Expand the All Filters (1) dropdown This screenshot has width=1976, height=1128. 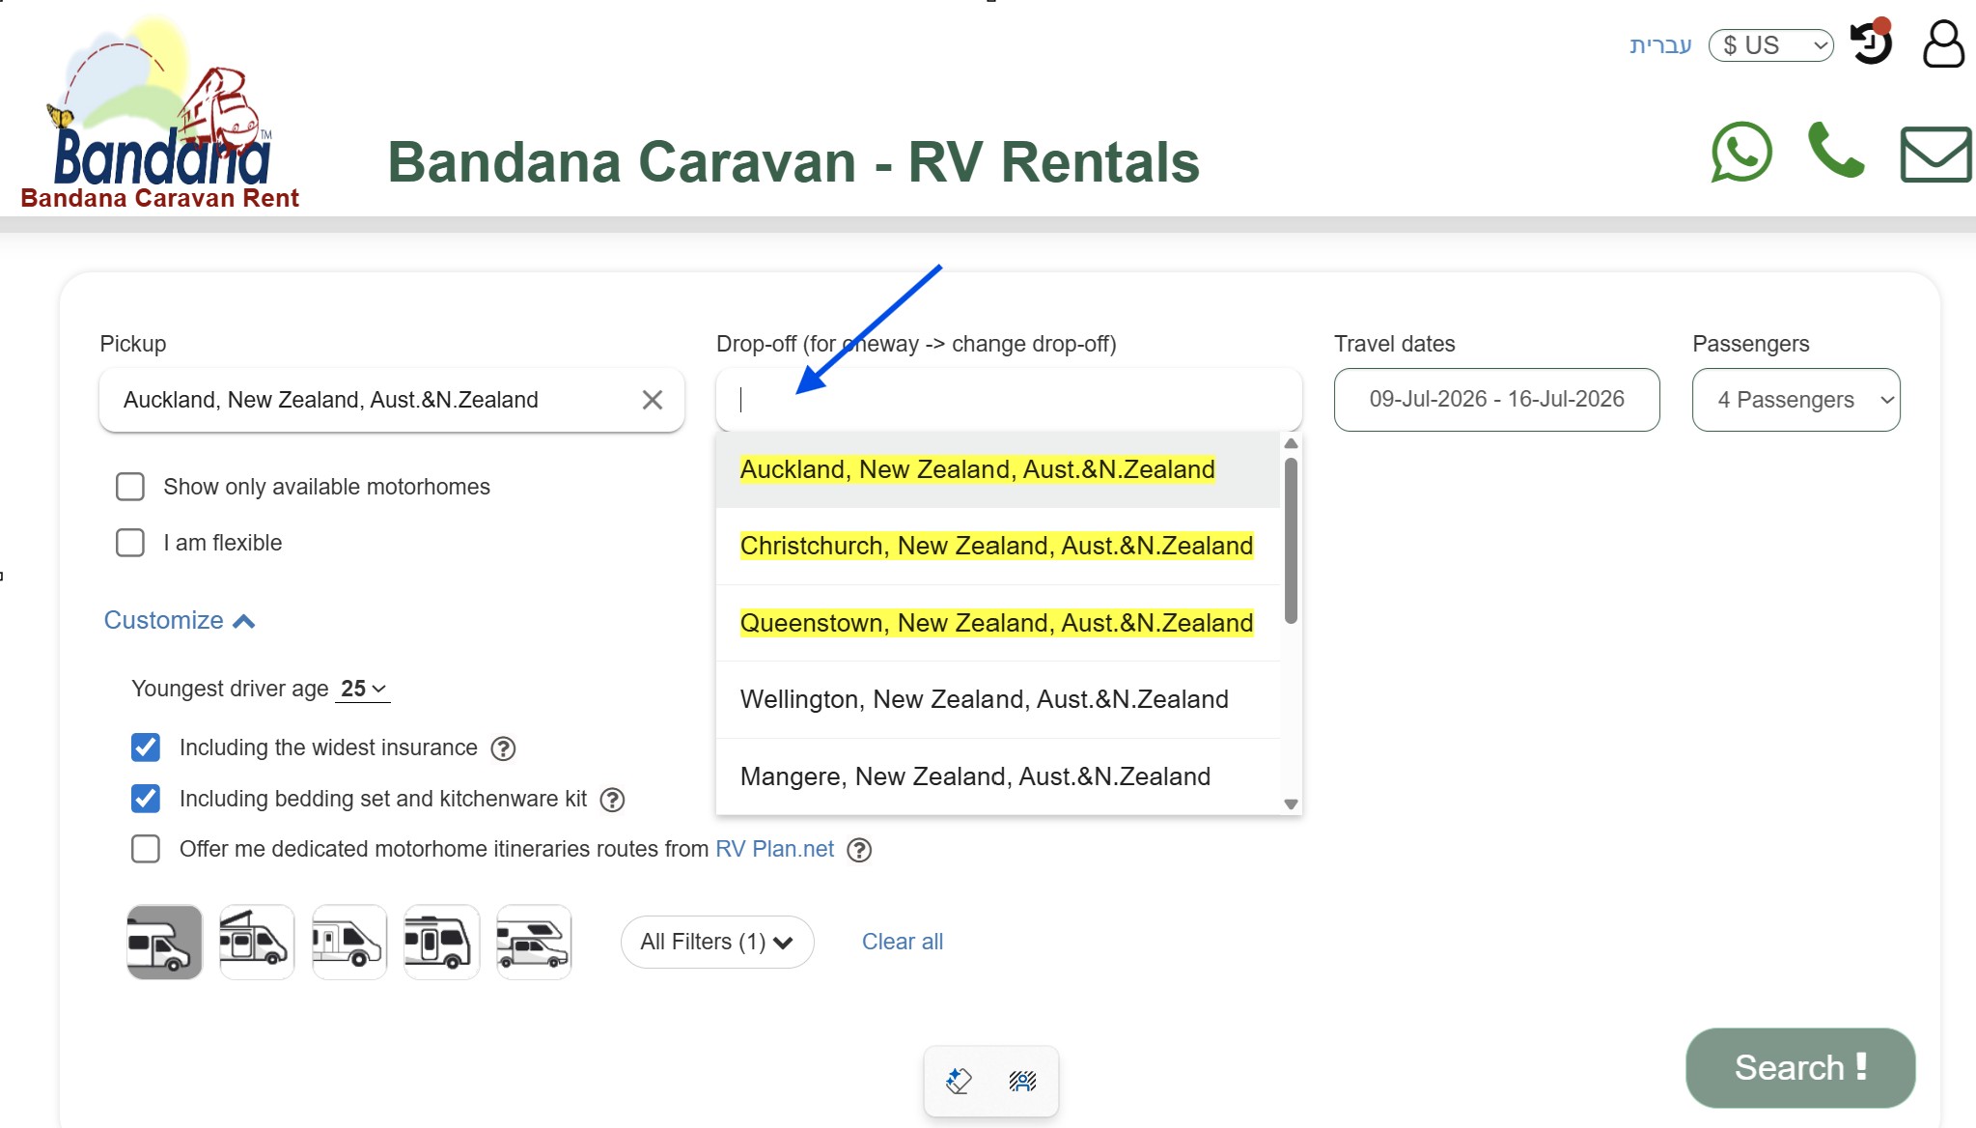point(717,942)
